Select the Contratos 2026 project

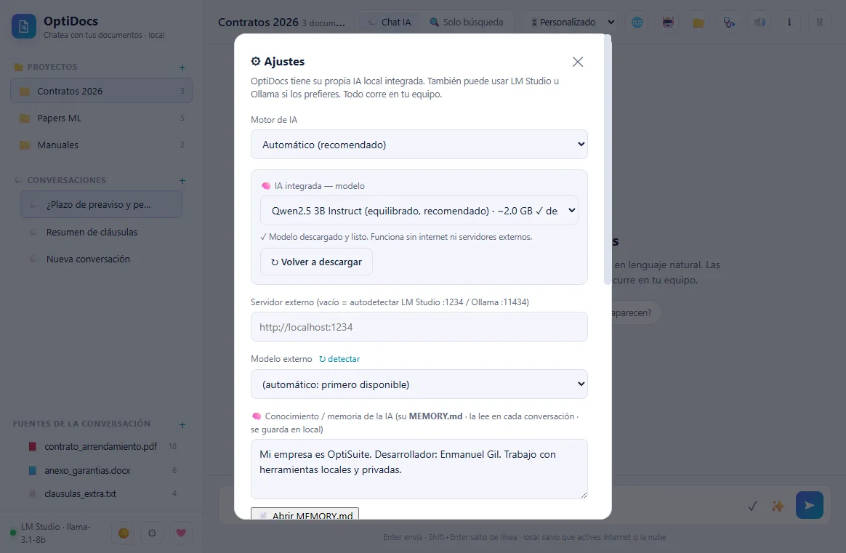pyautogui.click(x=102, y=91)
